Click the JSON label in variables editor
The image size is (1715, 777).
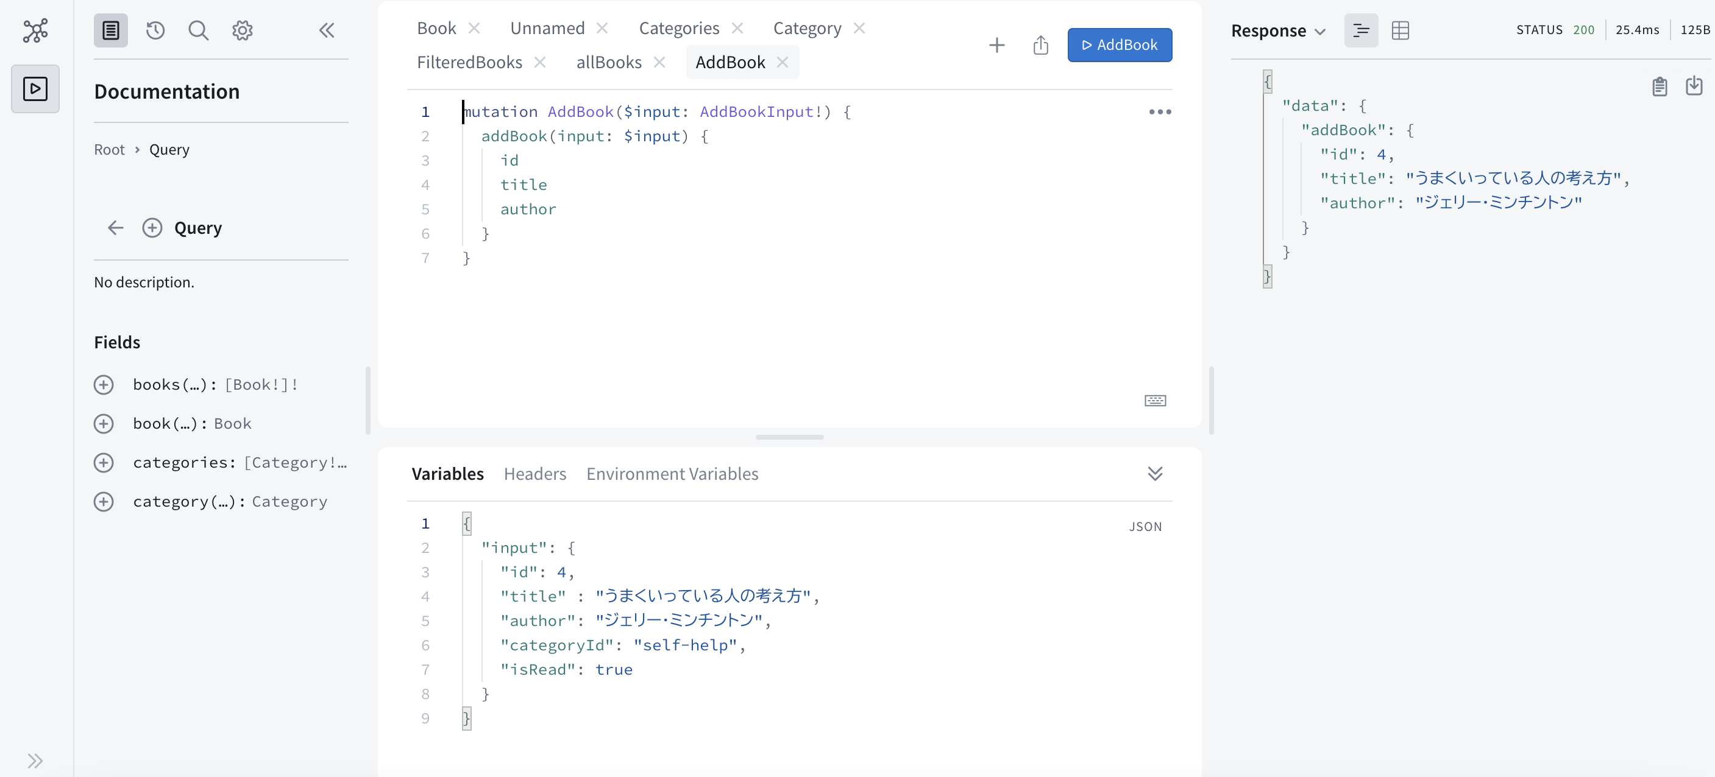point(1145,527)
